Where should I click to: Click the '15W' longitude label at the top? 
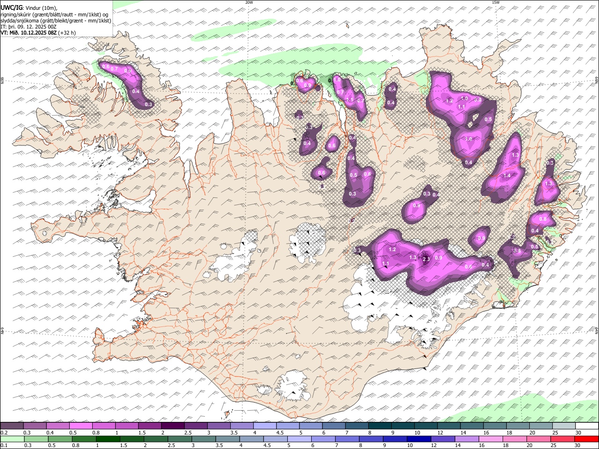[495, 2]
